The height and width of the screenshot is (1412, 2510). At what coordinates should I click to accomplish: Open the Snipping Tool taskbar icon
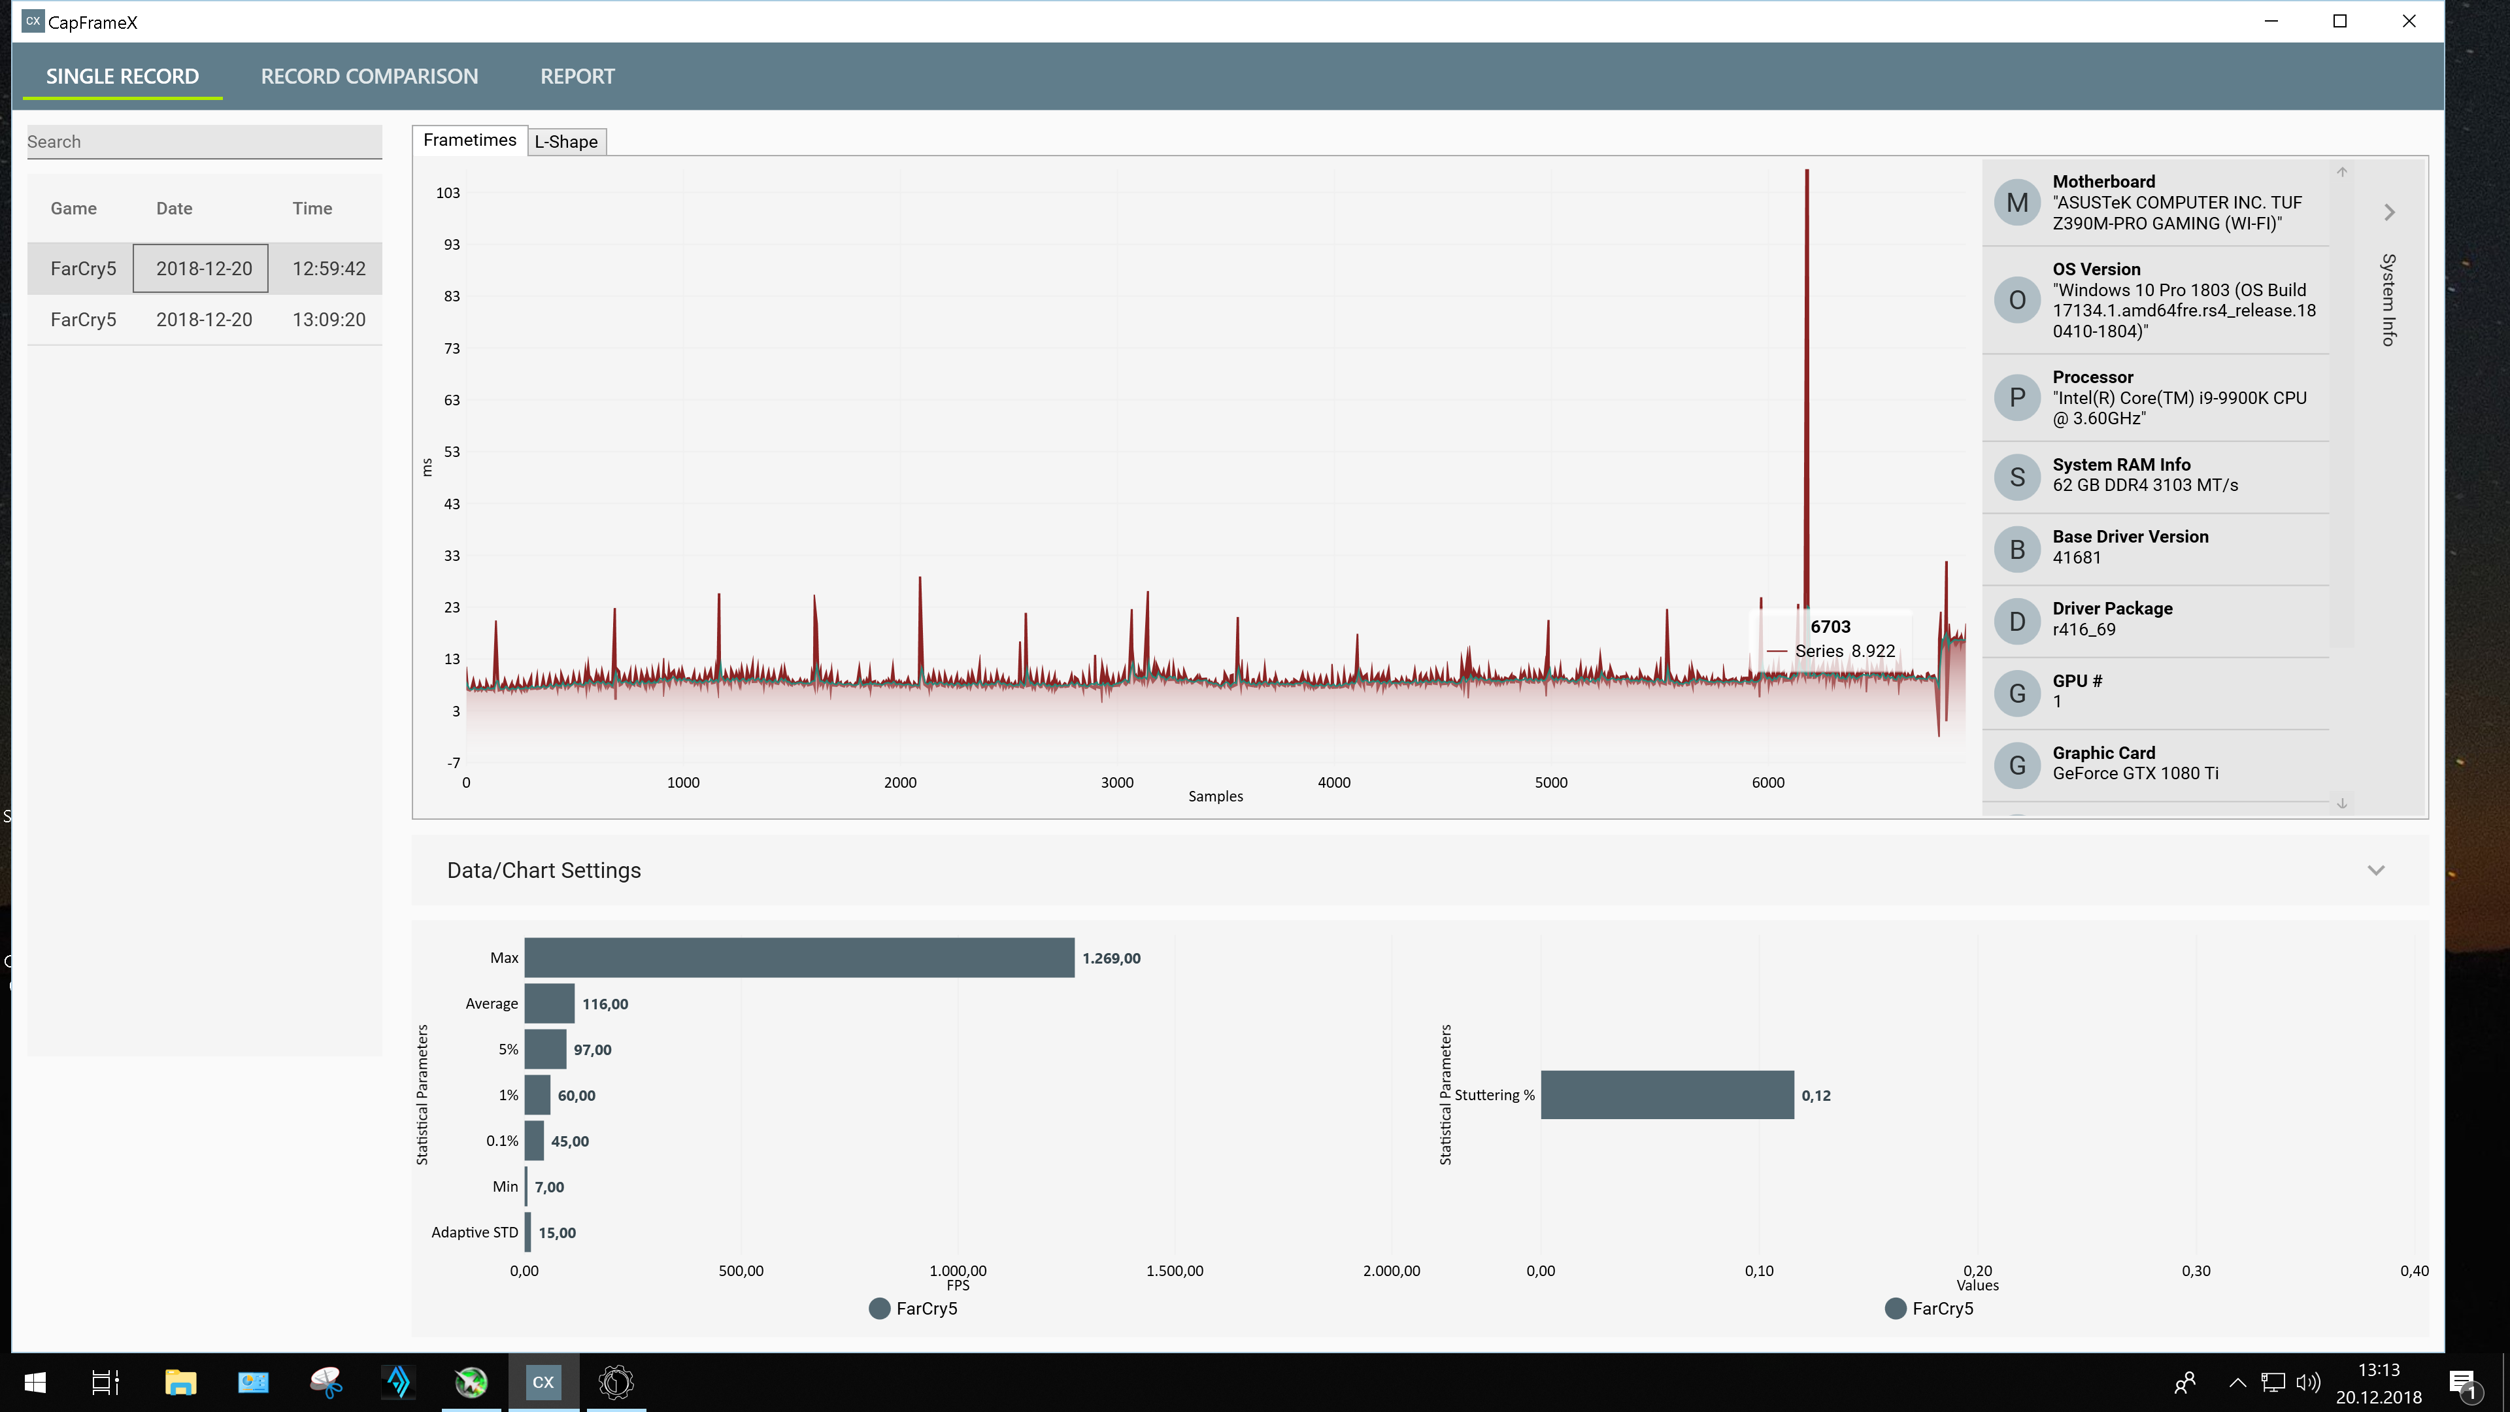tap(326, 1382)
